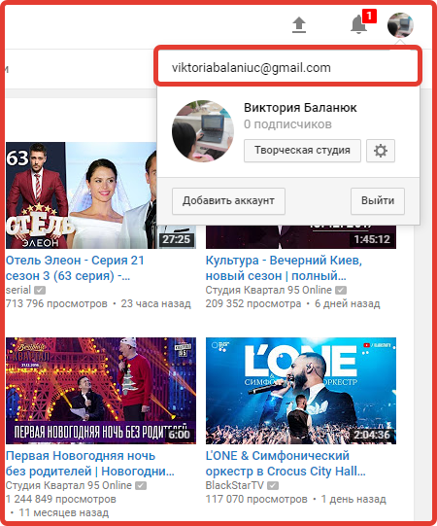Click 23 часа назад text
The image size is (437, 526).
(155, 303)
